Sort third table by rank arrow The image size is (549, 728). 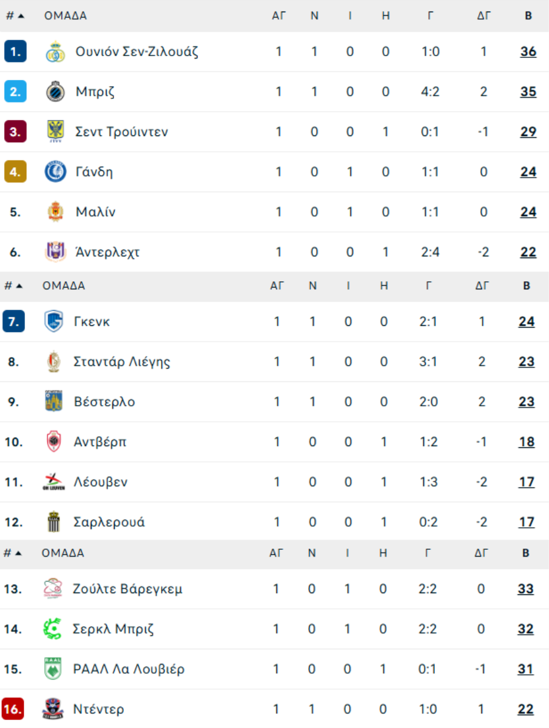click(18, 553)
